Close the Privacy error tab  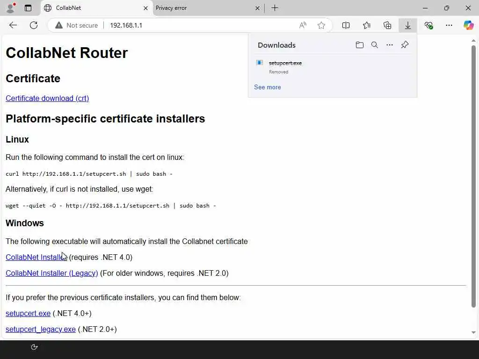pos(258,8)
